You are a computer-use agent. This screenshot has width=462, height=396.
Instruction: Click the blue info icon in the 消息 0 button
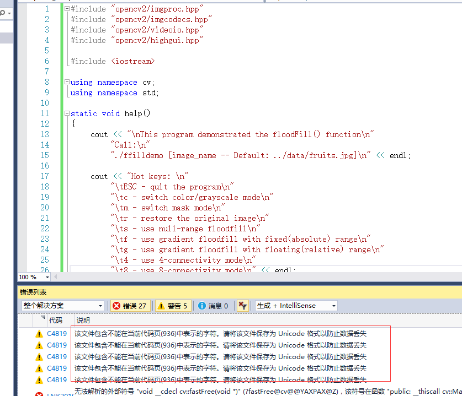[202, 306]
